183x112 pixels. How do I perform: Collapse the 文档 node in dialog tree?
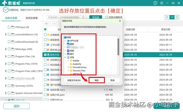tap(65, 57)
